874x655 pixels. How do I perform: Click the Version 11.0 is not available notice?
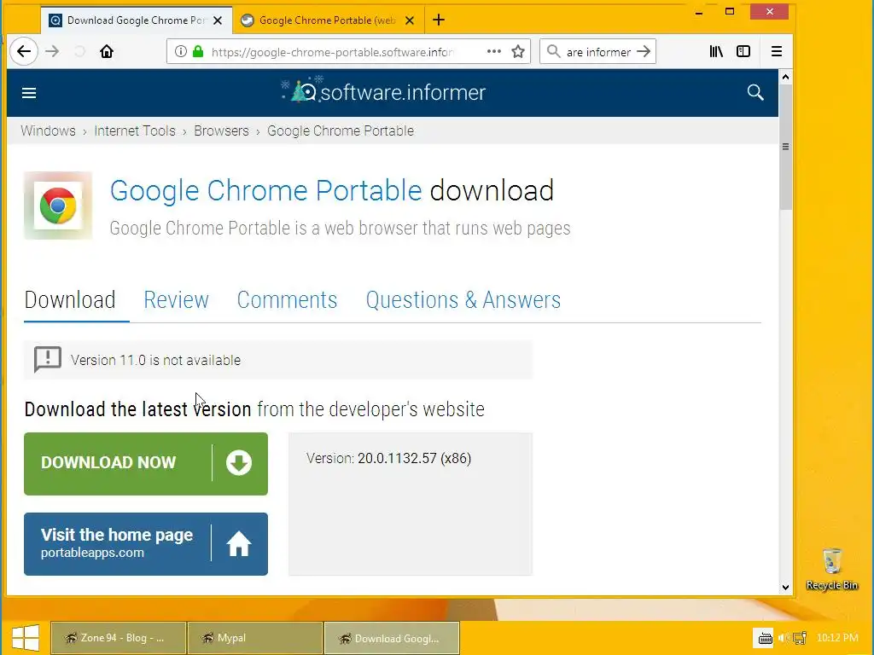[x=278, y=360]
